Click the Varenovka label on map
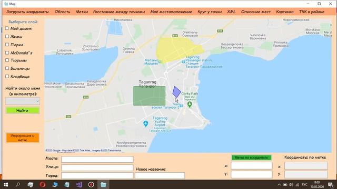The width and height of the screenshot is (337, 189). [258, 37]
